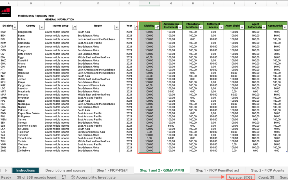Click the macro recording icon in status bar

tap(64, 177)
